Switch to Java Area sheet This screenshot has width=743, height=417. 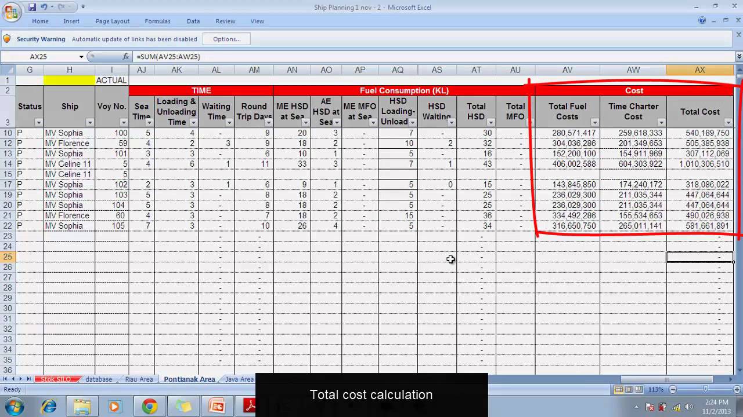239,379
